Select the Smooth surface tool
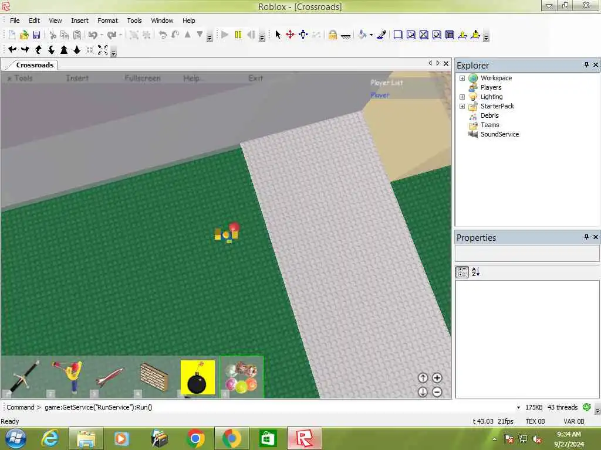601x450 pixels. point(398,35)
